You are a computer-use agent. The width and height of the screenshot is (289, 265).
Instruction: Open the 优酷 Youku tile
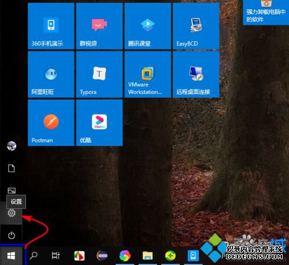tap(99, 123)
